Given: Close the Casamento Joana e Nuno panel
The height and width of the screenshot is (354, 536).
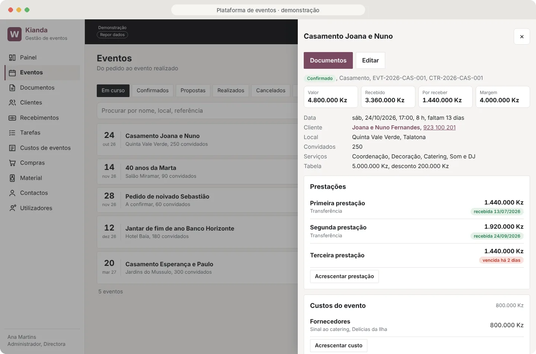Looking at the screenshot, I should tap(522, 36).
